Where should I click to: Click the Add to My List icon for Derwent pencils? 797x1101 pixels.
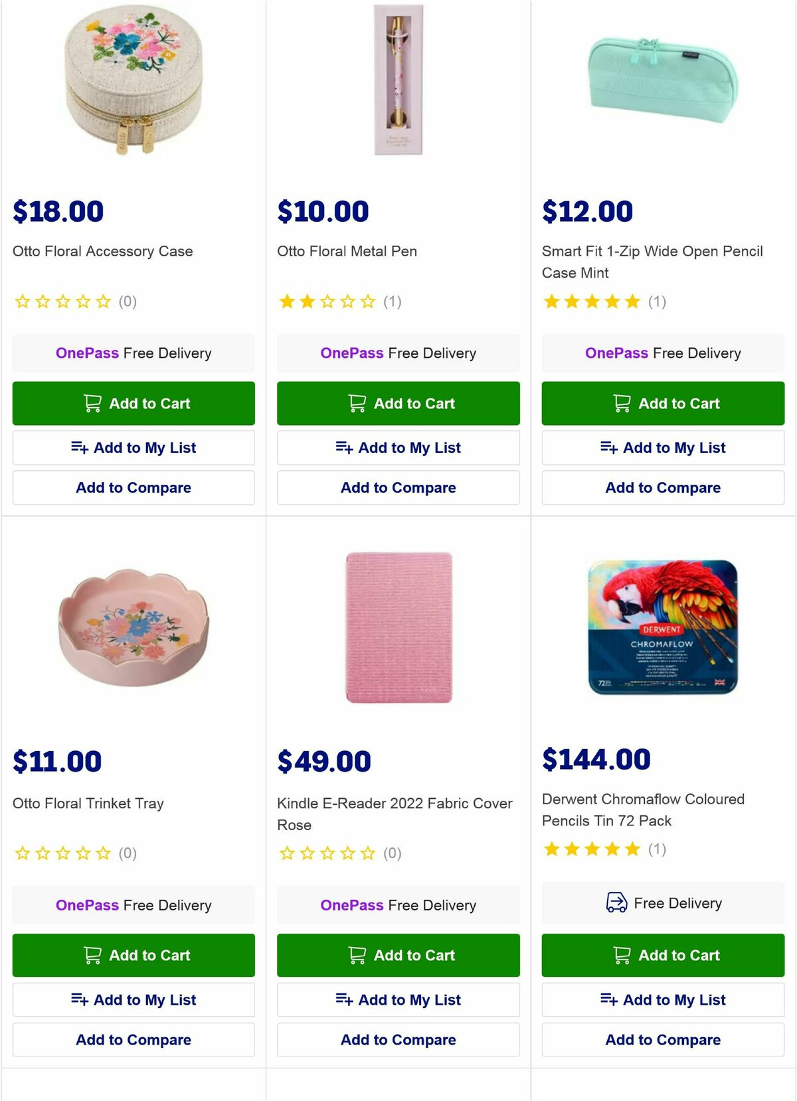tap(608, 1000)
